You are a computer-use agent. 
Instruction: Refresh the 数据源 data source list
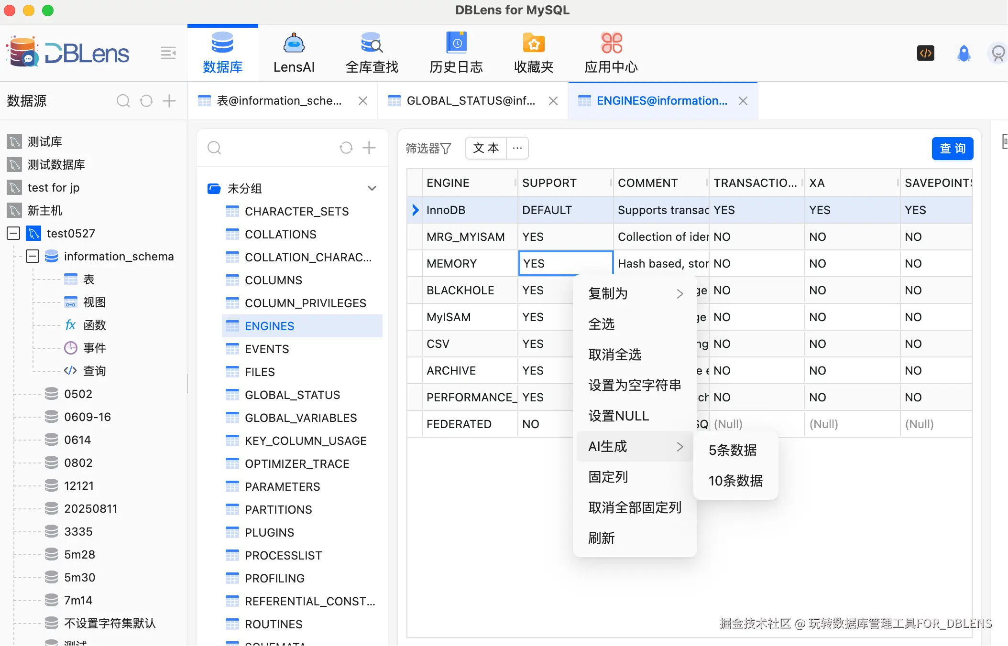pyautogui.click(x=146, y=101)
